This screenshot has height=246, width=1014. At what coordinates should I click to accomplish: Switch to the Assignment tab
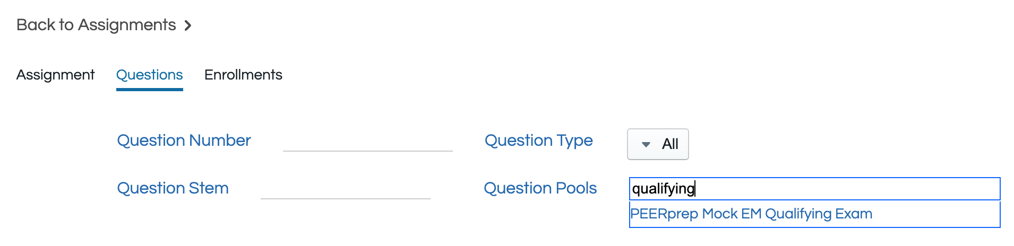click(55, 75)
